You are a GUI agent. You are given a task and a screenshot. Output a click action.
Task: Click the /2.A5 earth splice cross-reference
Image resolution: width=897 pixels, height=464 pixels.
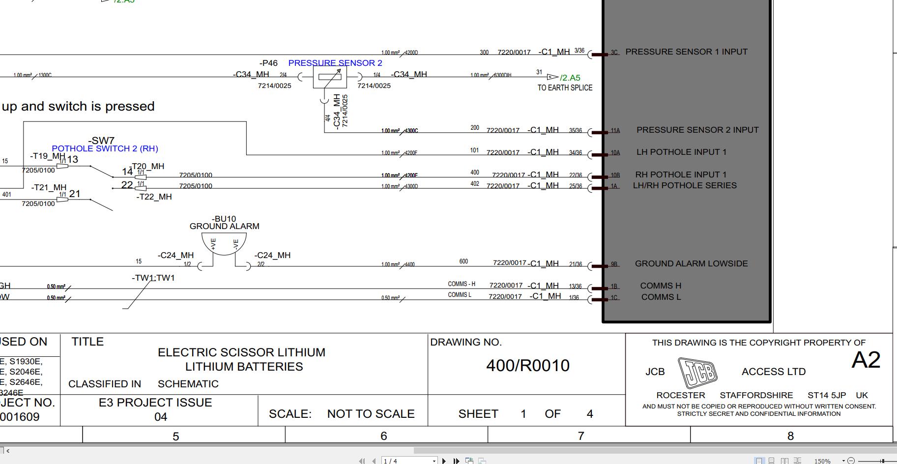(x=570, y=78)
